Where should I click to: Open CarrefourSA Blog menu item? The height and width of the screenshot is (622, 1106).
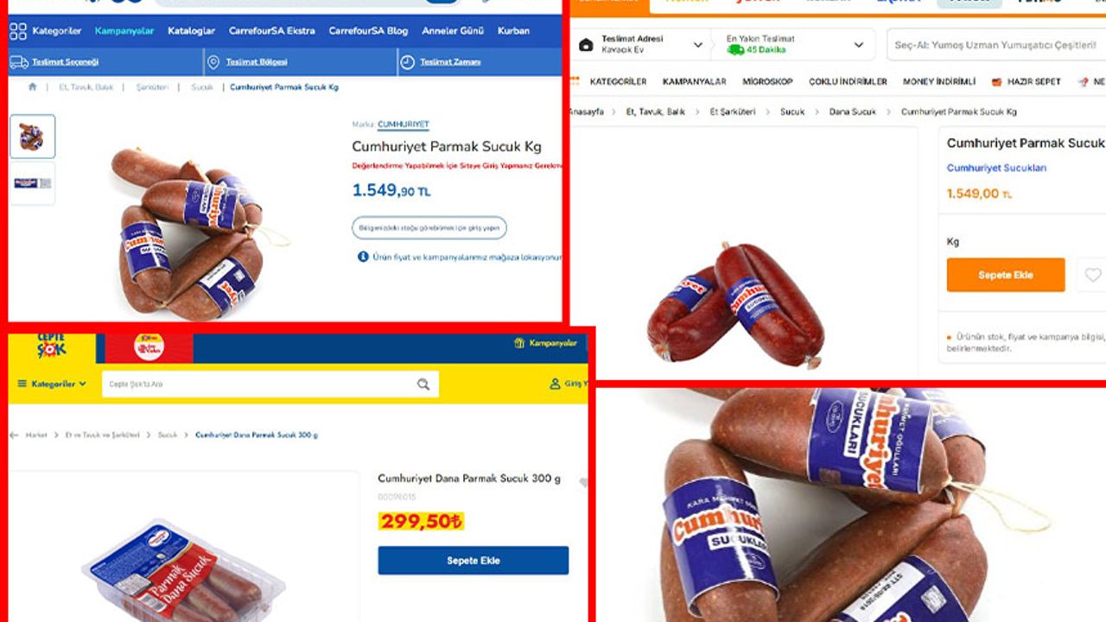click(x=368, y=31)
